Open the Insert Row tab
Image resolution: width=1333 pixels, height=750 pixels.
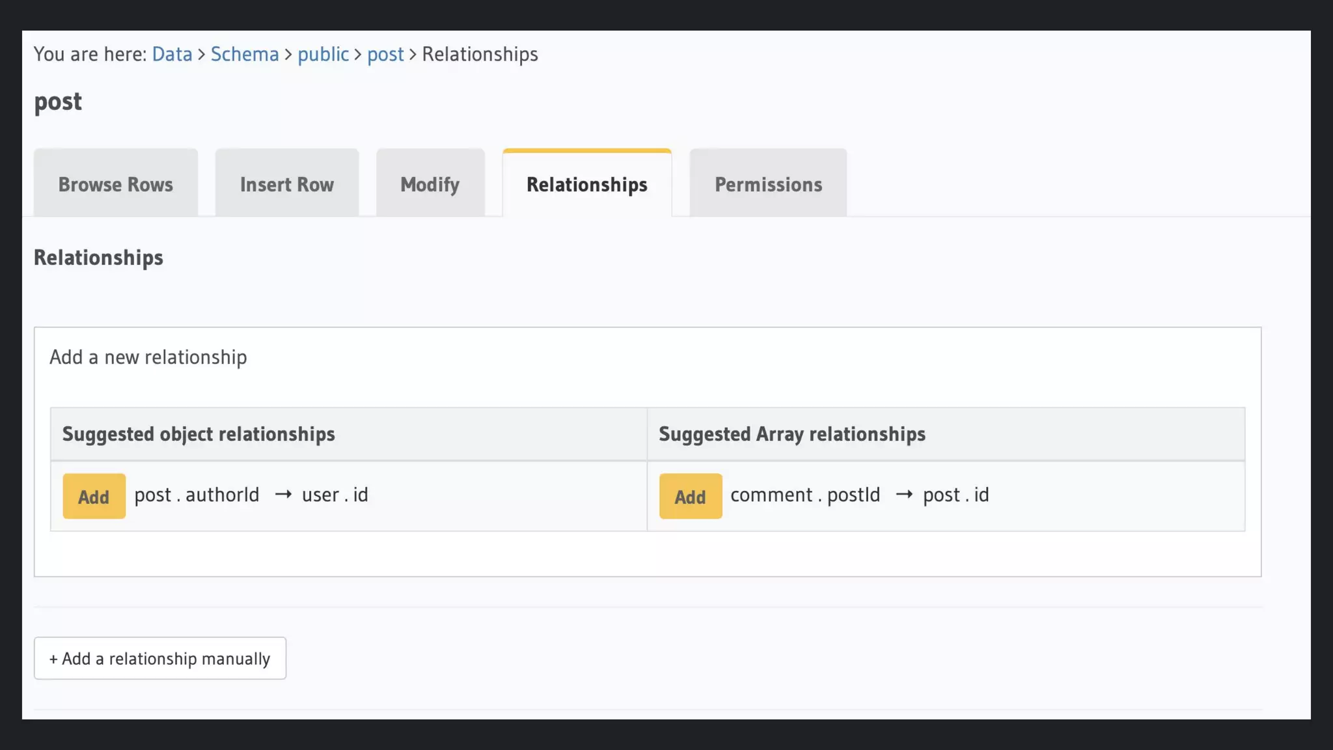[287, 184]
